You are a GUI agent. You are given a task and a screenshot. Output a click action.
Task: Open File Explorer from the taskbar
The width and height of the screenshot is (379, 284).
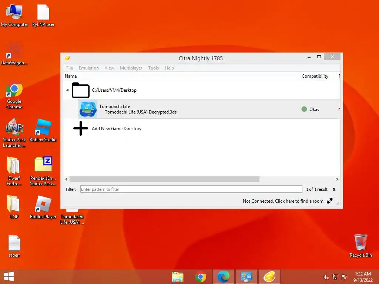click(x=178, y=277)
